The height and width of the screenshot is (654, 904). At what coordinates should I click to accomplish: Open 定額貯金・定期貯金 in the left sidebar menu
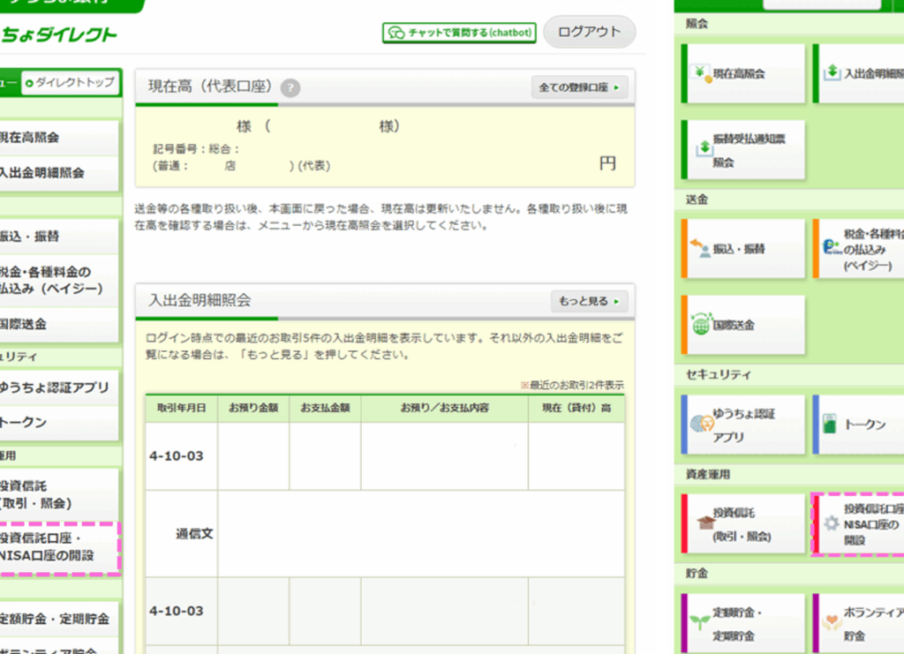(x=56, y=618)
